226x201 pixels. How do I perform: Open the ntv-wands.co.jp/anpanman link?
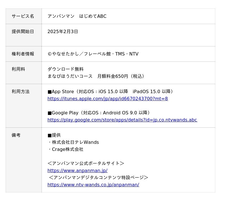click(x=93, y=185)
